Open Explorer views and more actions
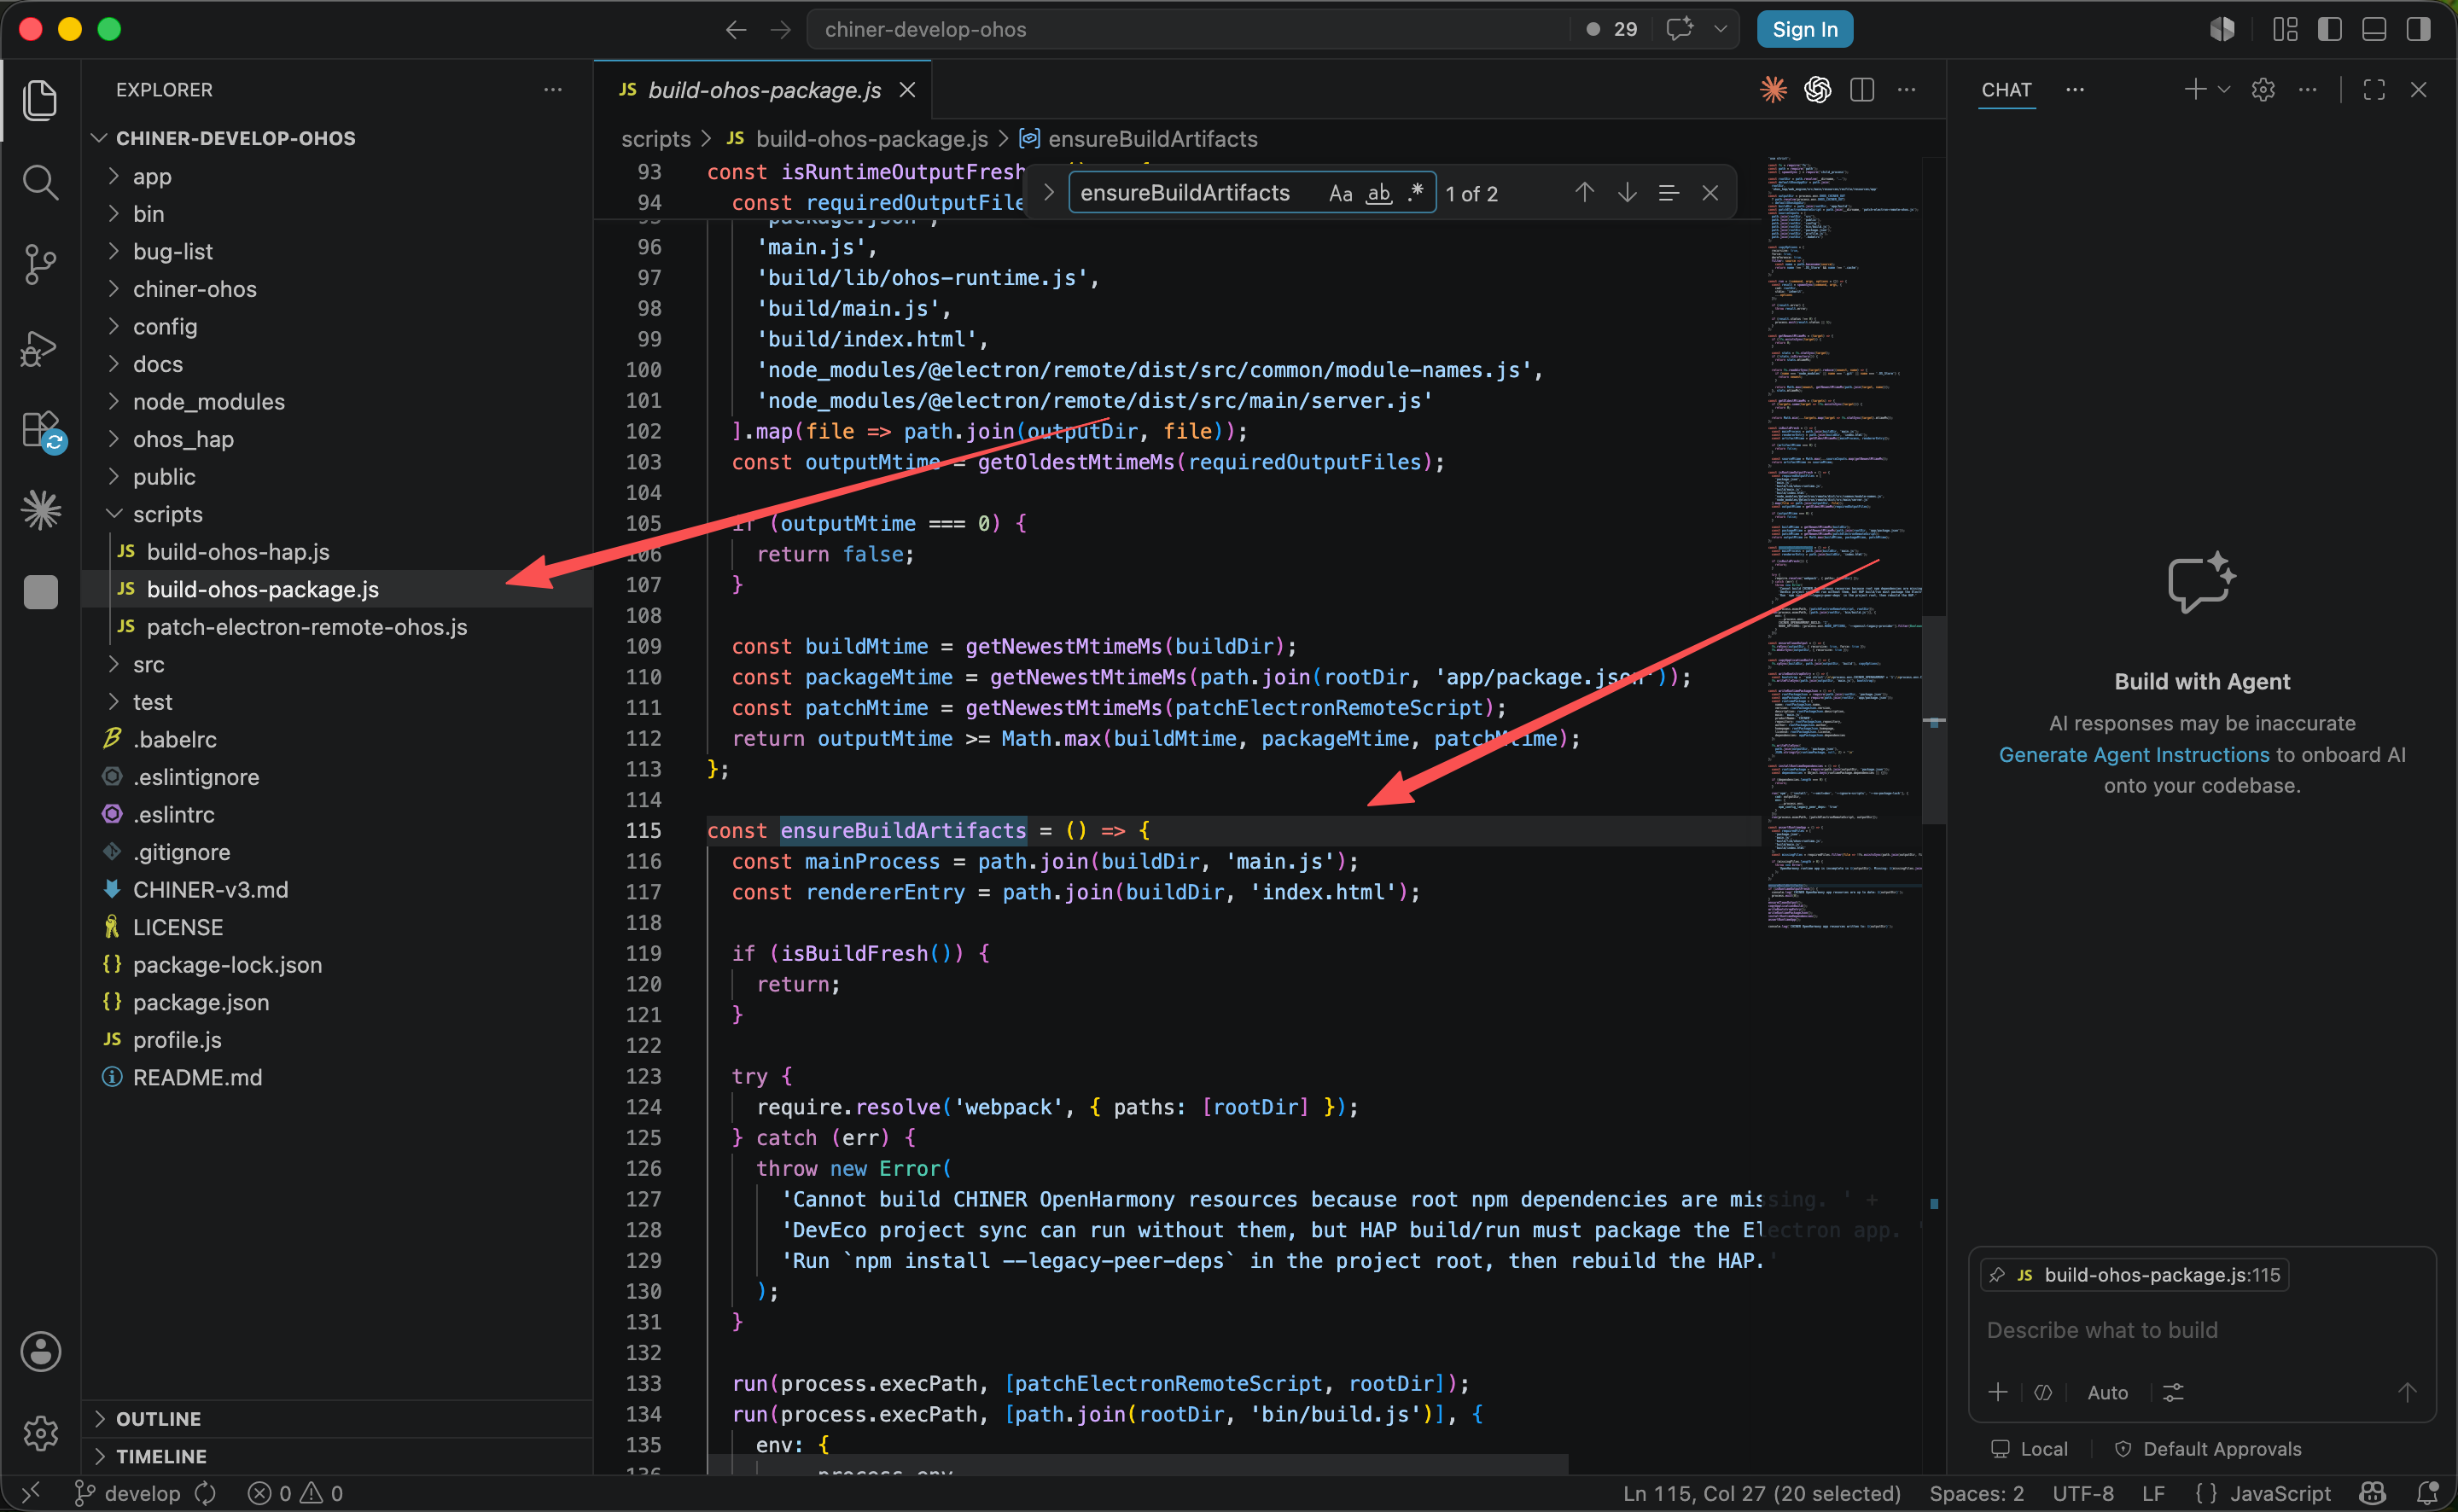This screenshot has height=1512, width=2458. 552,90
